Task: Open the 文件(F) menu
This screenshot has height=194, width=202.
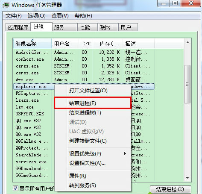Action: [x=14, y=16]
